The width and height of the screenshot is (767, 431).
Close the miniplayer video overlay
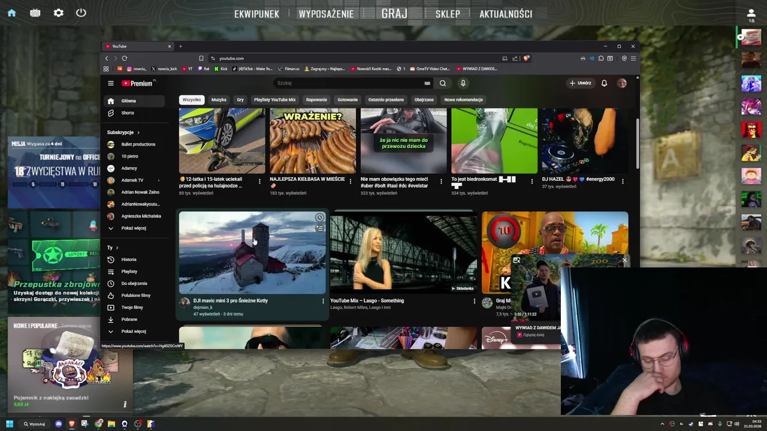point(624,260)
